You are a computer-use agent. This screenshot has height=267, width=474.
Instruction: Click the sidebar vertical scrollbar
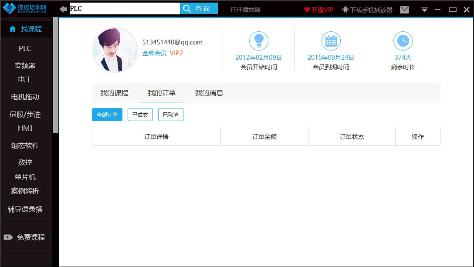coord(55,74)
